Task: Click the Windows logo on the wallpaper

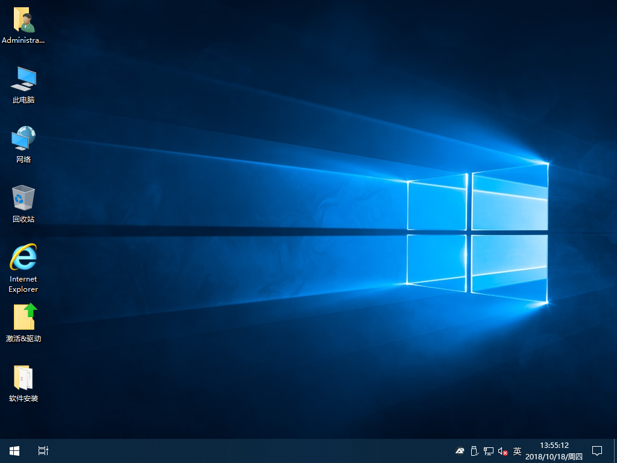Action: pyautogui.click(x=477, y=232)
